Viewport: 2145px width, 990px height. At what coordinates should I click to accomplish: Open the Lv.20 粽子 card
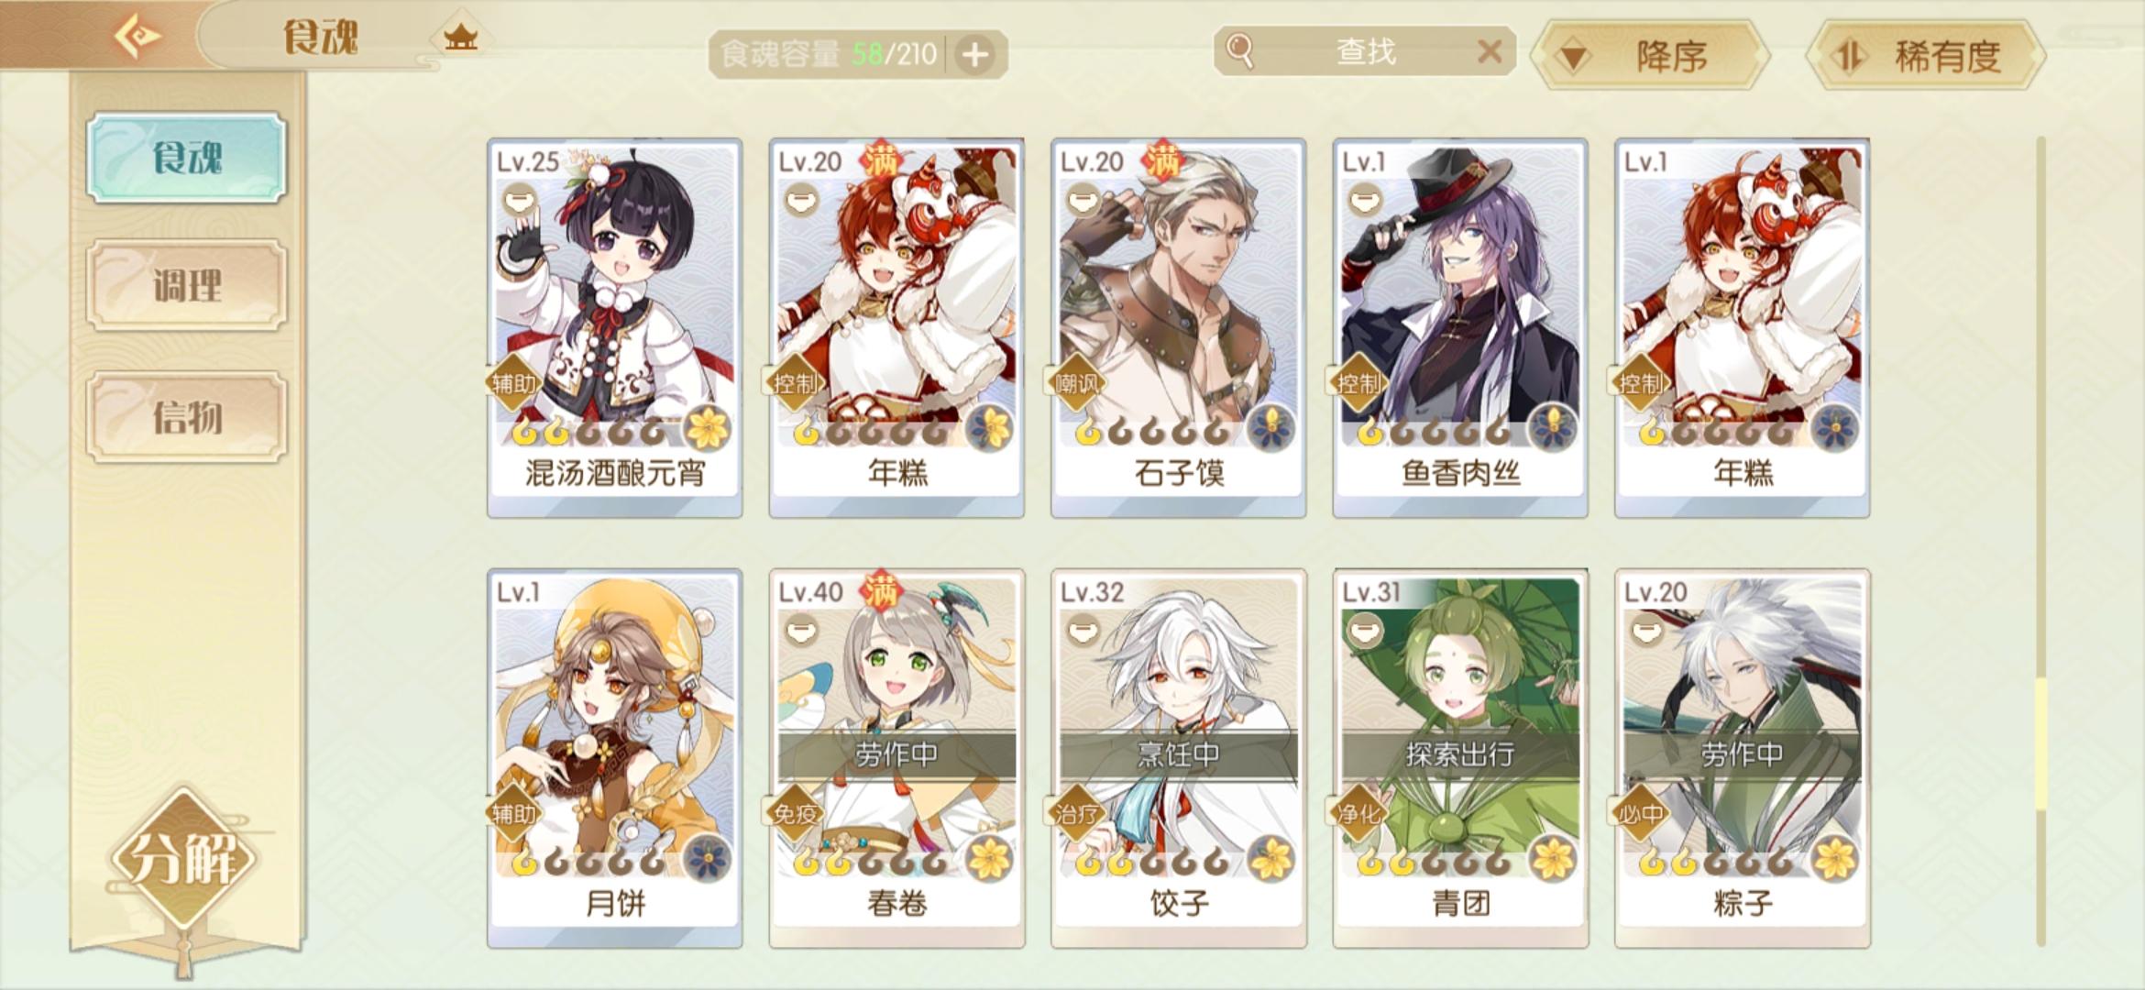pos(1742,758)
